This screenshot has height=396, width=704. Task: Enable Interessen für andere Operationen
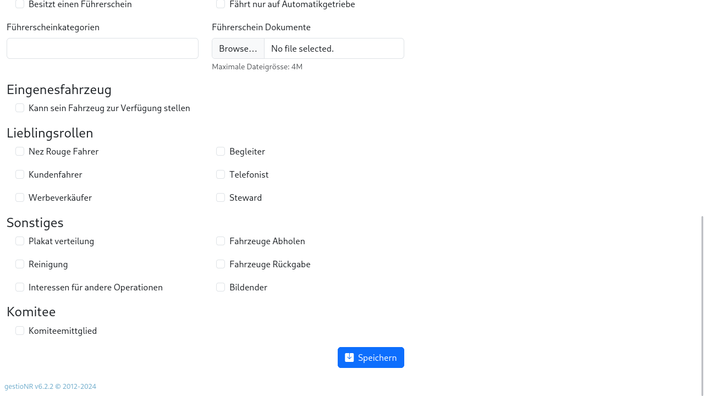pos(20,287)
